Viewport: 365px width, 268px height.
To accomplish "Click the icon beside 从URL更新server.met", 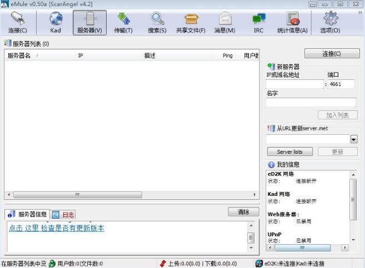I will click(271, 128).
